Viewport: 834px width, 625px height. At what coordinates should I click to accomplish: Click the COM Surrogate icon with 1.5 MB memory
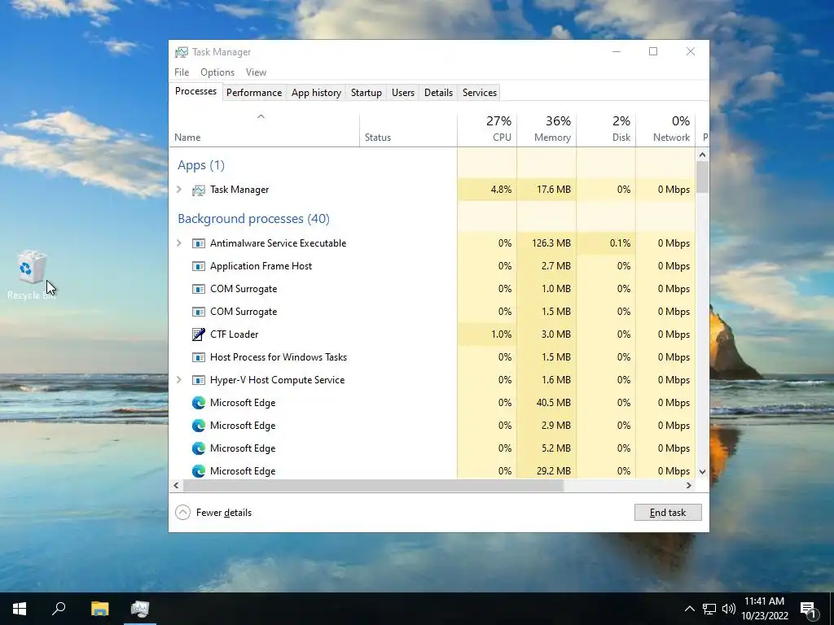[x=199, y=312]
